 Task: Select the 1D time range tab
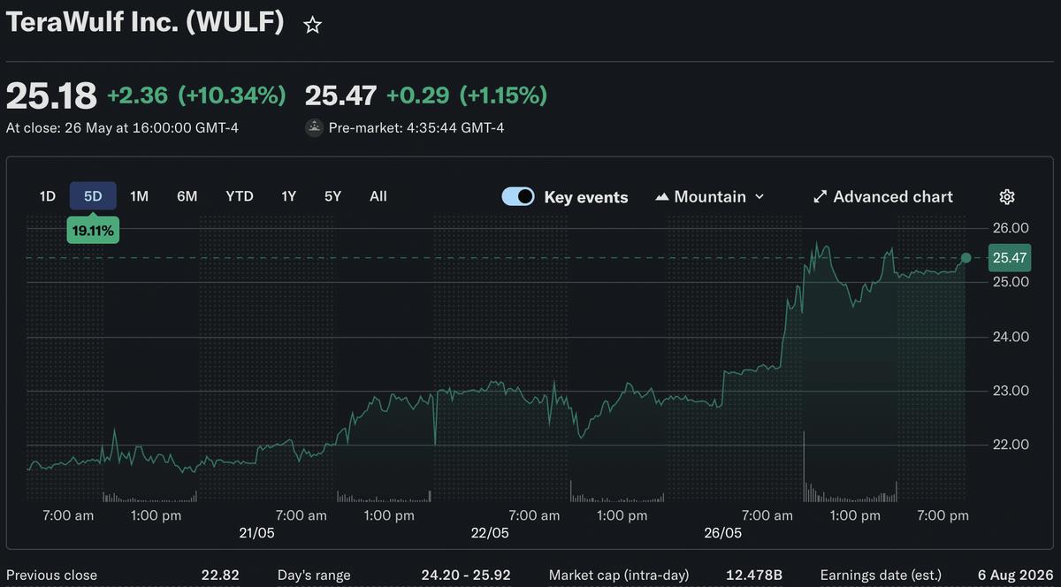(x=48, y=196)
